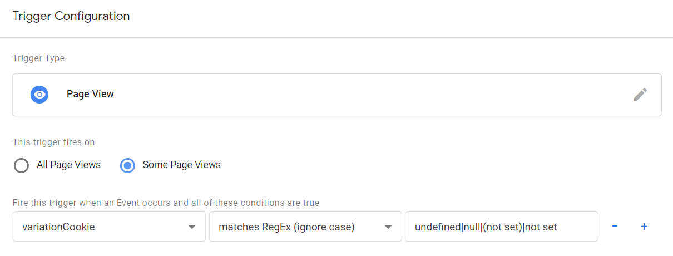Click the This trigger fires on label

[53, 142]
